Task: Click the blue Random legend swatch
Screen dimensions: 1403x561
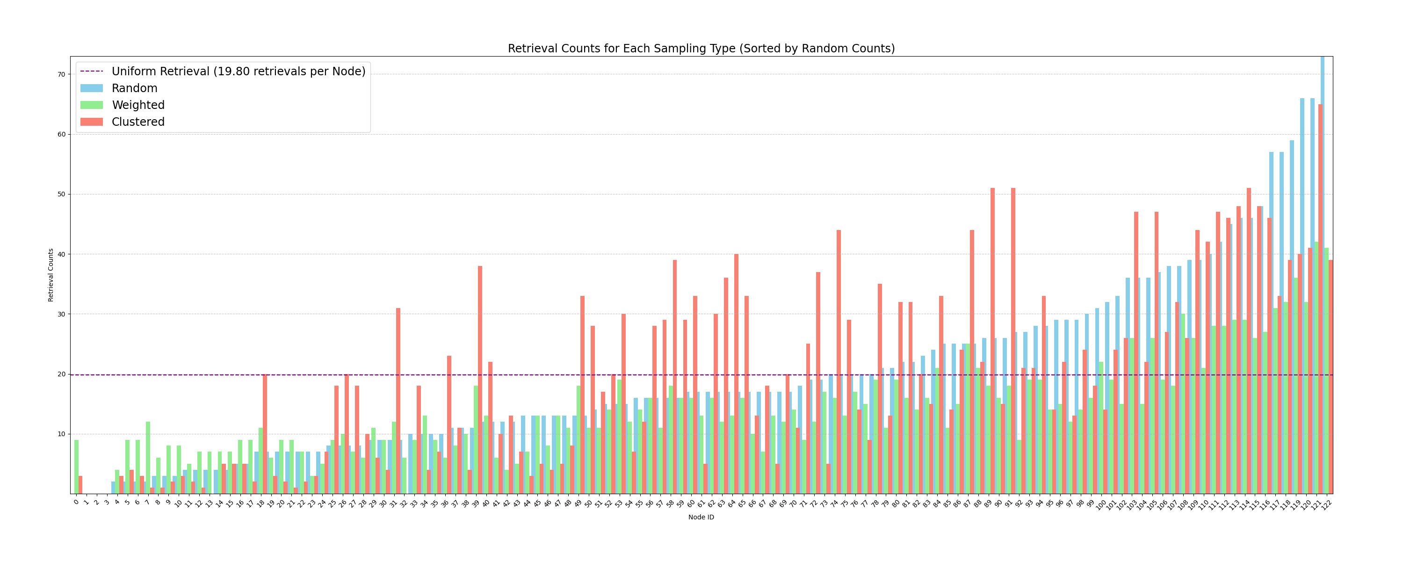Action: (x=91, y=88)
